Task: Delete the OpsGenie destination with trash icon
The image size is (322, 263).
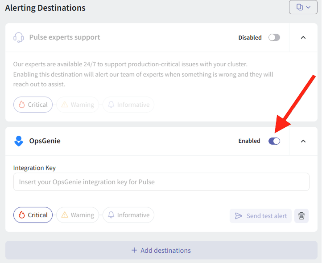Action: tap(301, 216)
